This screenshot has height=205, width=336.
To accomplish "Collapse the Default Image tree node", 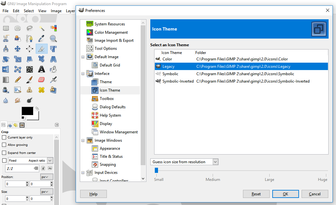I will 83,57.
